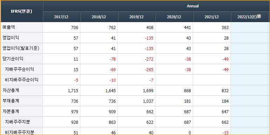
Task: Click the 영업이익 row label
Action: click(11, 38)
